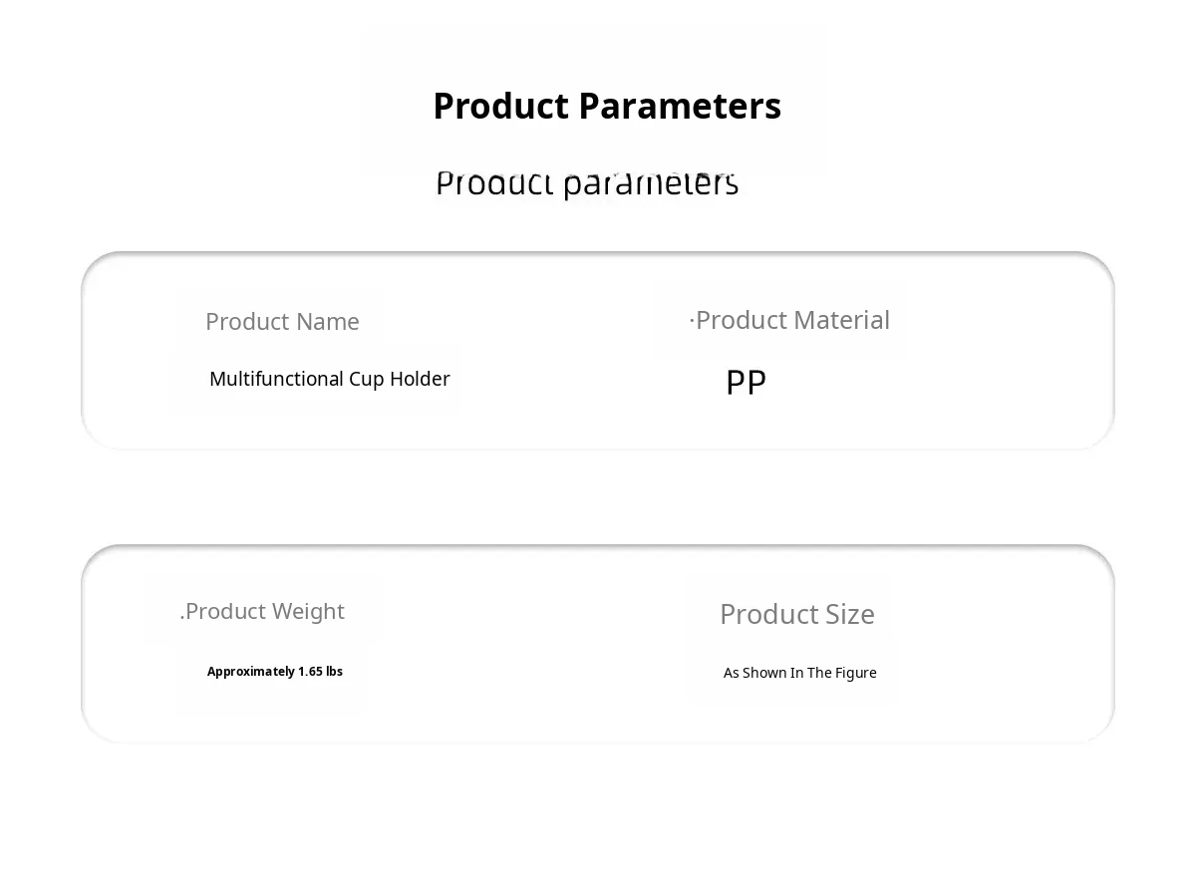Select the "PP" material value

[746, 383]
